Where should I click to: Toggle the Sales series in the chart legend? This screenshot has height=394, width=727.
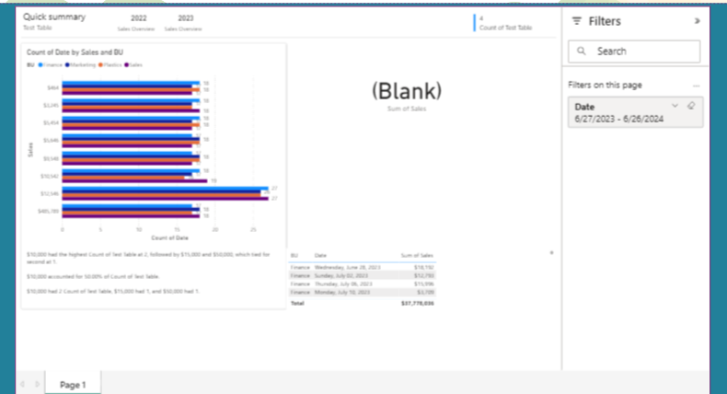(135, 65)
